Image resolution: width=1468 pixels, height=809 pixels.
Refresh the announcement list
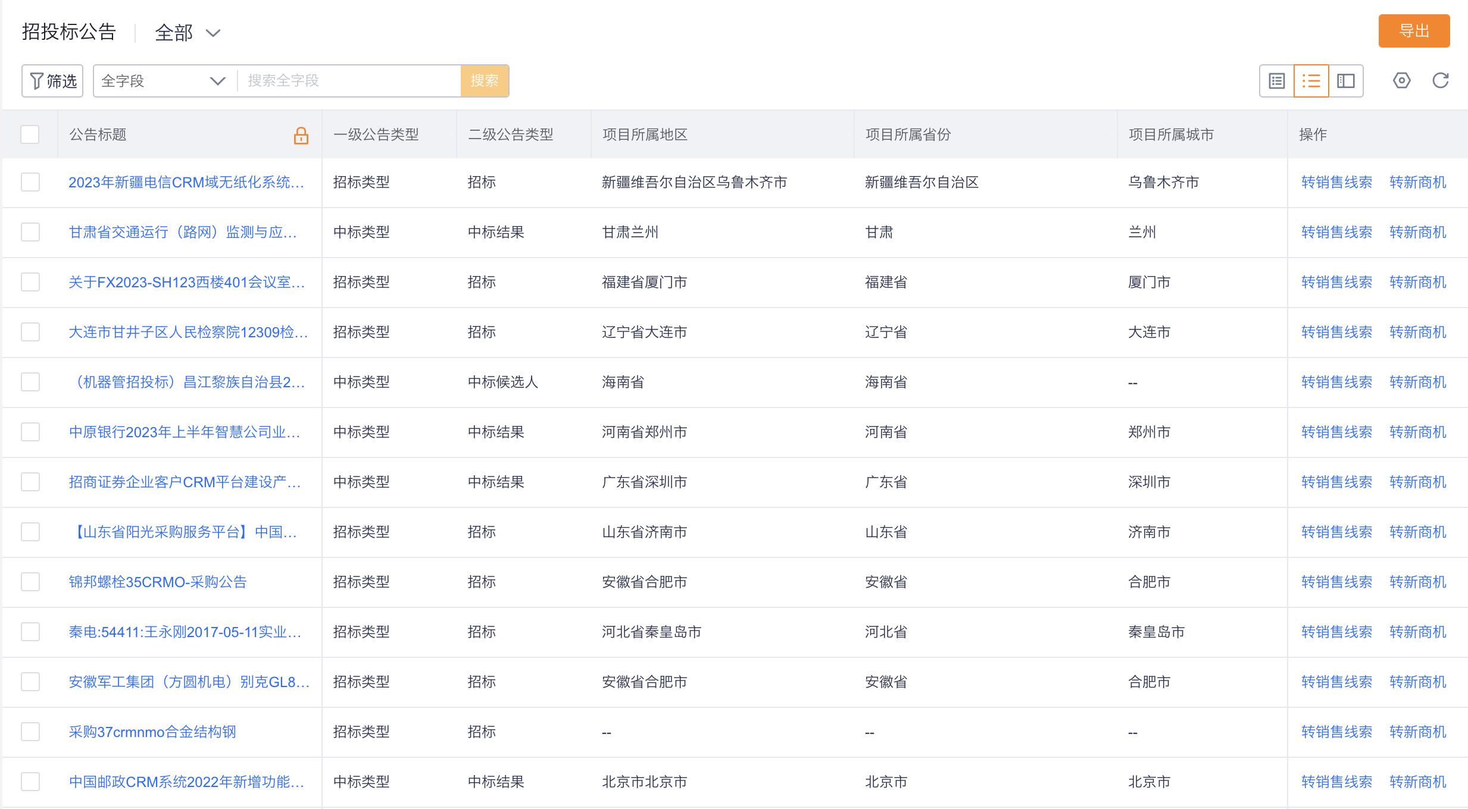pos(1440,80)
